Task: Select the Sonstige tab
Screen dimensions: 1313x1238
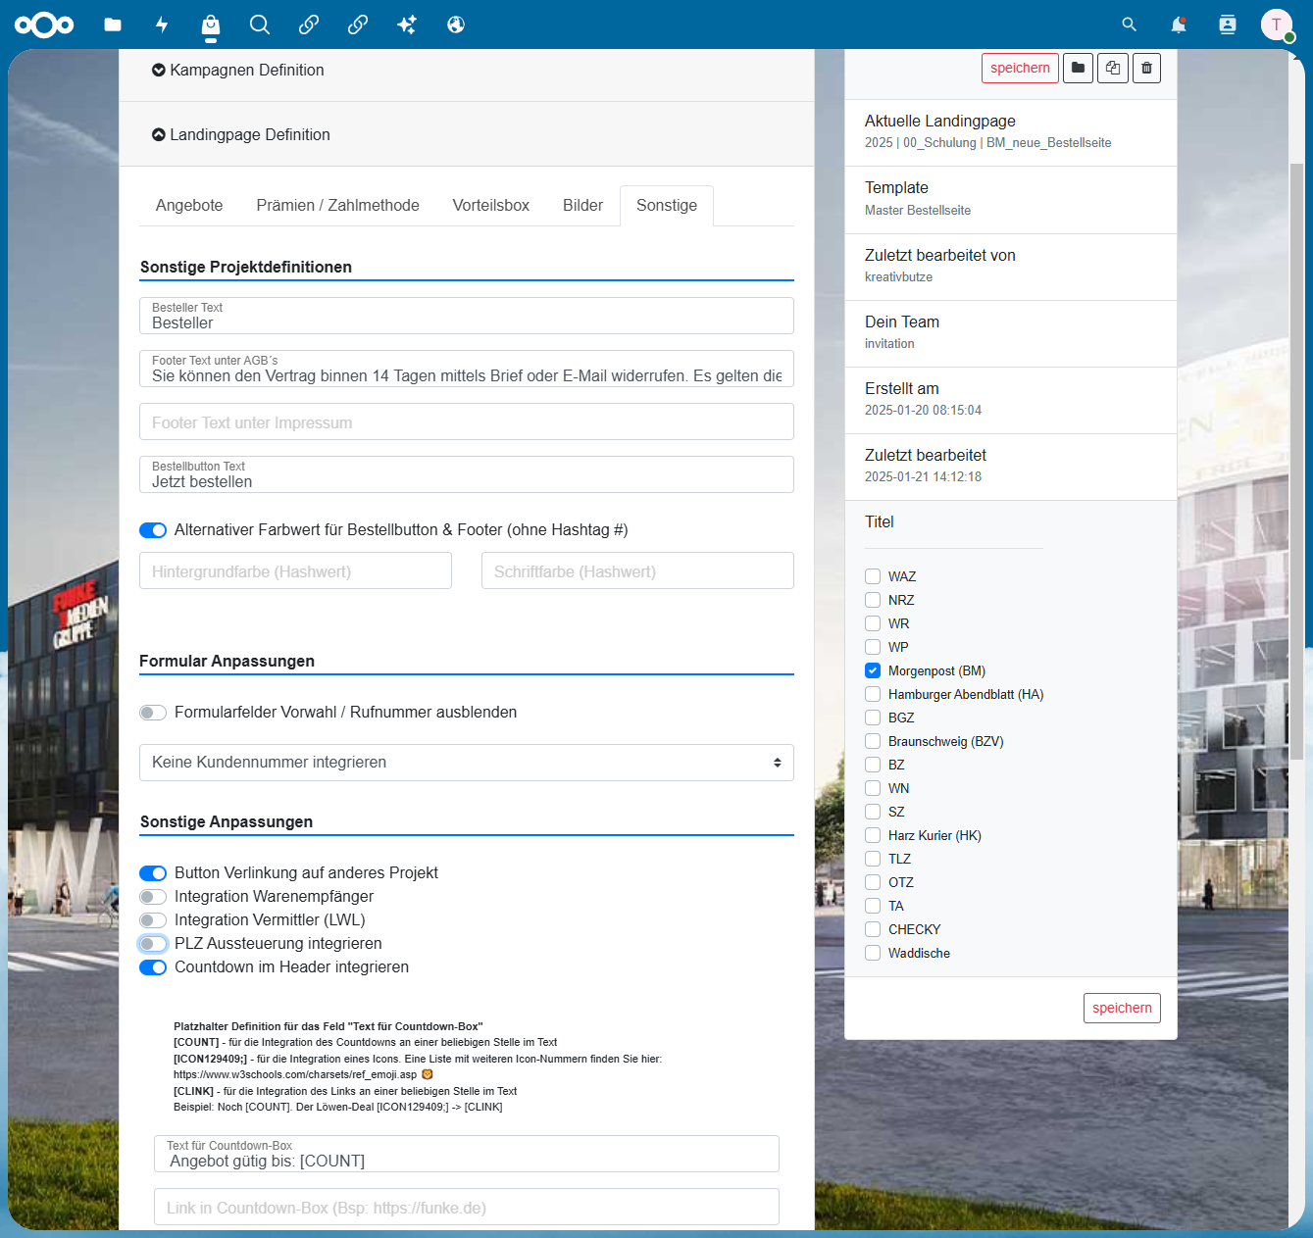Action: pyautogui.click(x=667, y=206)
